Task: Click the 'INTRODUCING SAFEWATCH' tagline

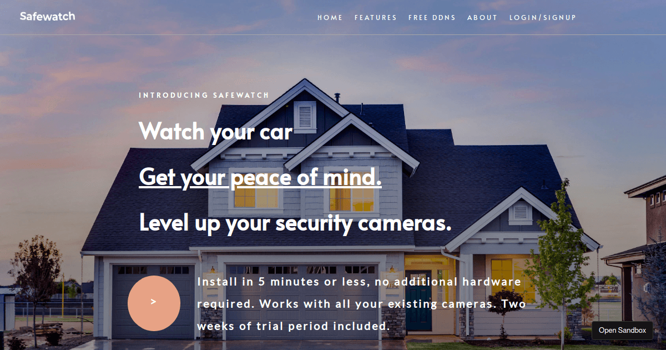Action: 204,95
